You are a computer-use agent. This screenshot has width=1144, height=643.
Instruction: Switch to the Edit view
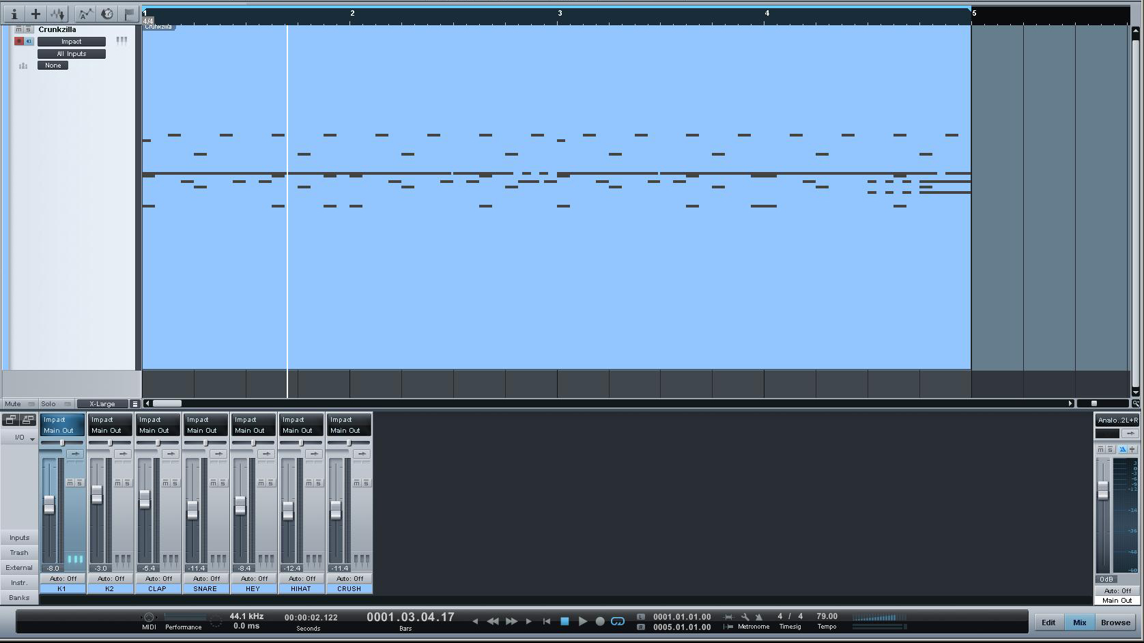pyautogui.click(x=1048, y=623)
